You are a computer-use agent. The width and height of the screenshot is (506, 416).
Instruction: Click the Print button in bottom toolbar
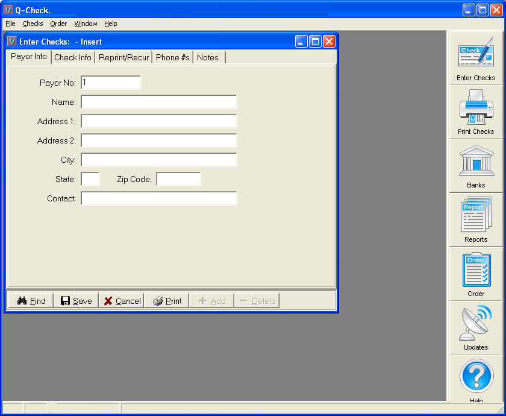click(167, 301)
